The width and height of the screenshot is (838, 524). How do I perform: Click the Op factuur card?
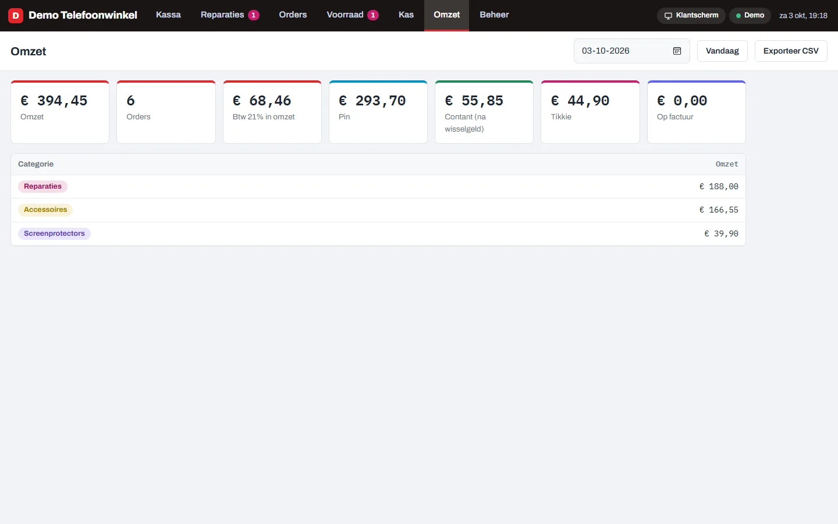[697, 112]
